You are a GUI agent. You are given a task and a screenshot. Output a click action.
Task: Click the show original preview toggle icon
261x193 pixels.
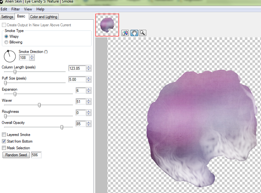[125, 33]
